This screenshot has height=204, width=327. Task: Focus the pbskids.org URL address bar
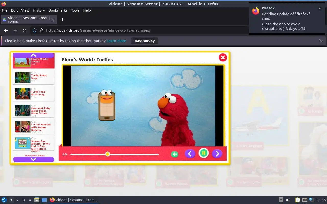(146, 30)
